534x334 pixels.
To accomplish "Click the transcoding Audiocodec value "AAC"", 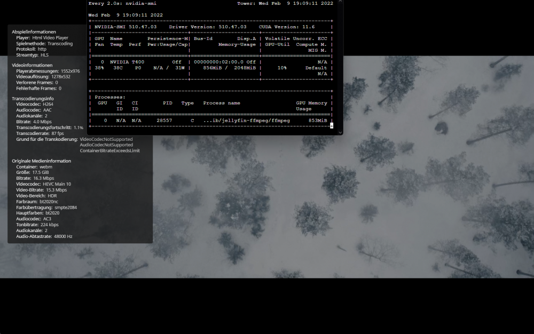I will coord(48,110).
